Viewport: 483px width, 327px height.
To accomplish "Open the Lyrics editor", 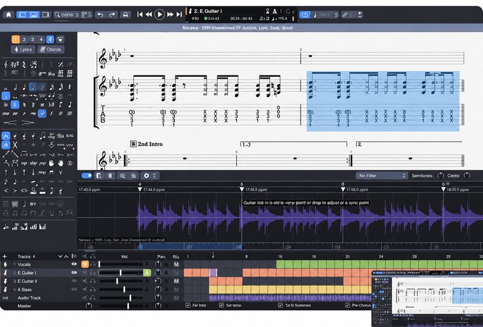I will (x=24, y=49).
